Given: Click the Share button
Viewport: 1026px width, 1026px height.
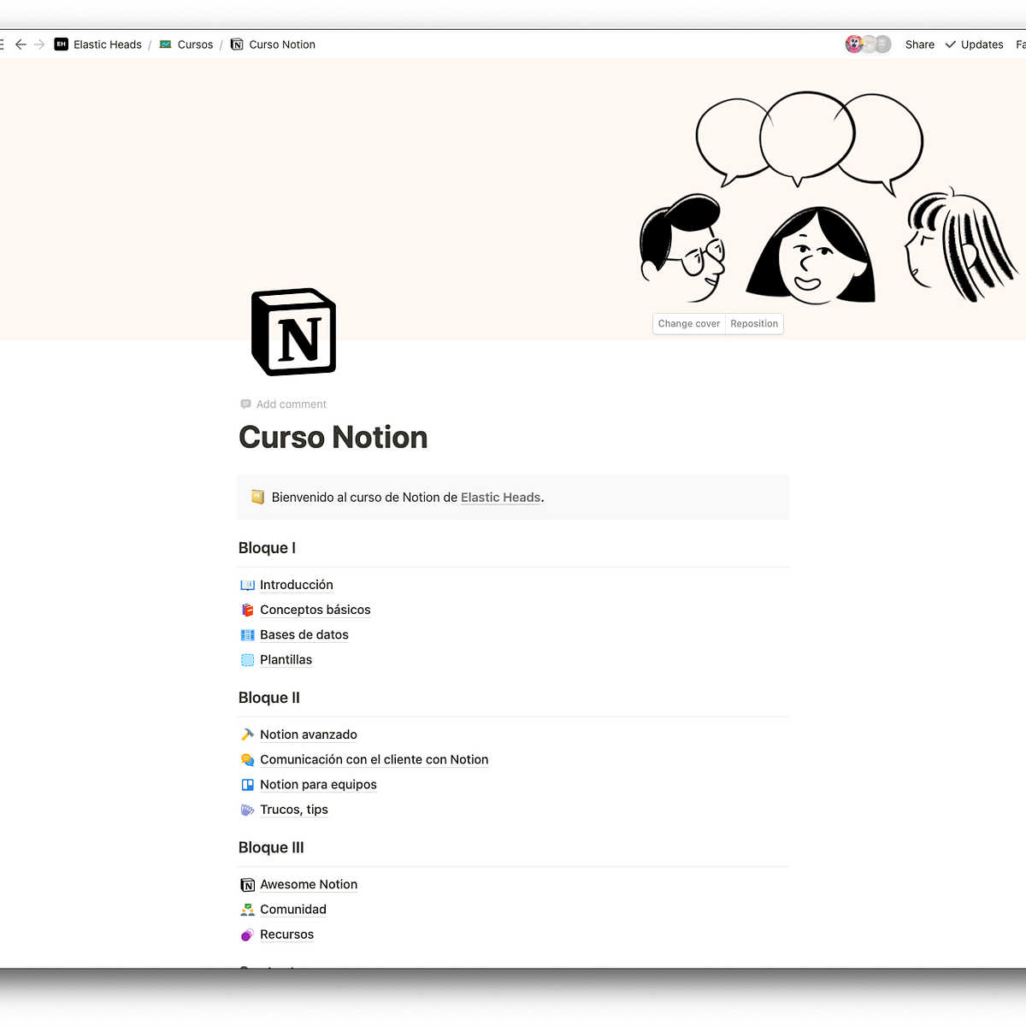Looking at the screenshot, I should pyautogui.click(x=919, y=44).
